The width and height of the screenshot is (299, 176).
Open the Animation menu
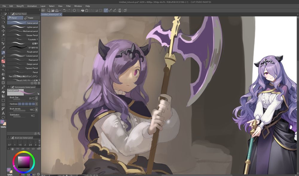point(32,6)
